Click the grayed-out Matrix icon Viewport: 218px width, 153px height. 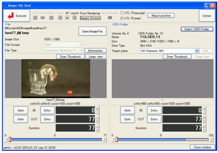(51, 18)
